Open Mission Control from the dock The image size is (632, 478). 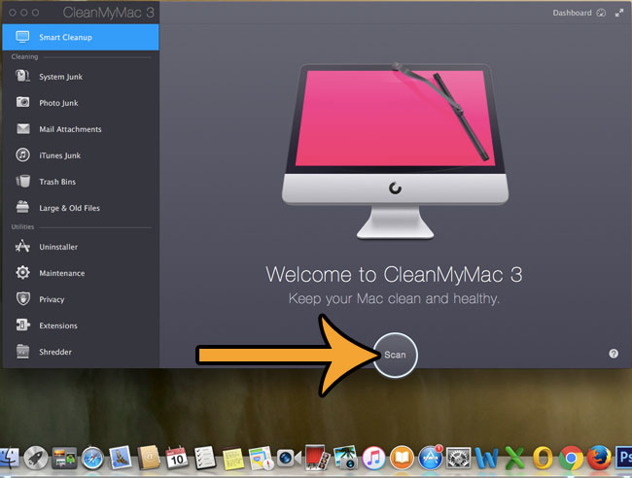[x=64, y=458]
